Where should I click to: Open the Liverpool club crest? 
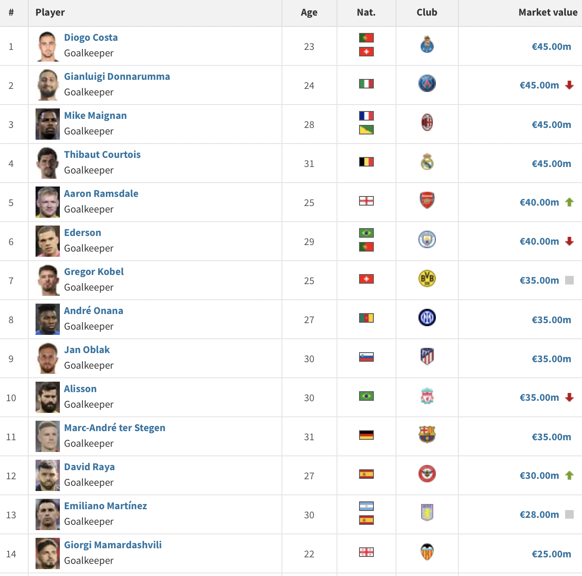(427, 396)
